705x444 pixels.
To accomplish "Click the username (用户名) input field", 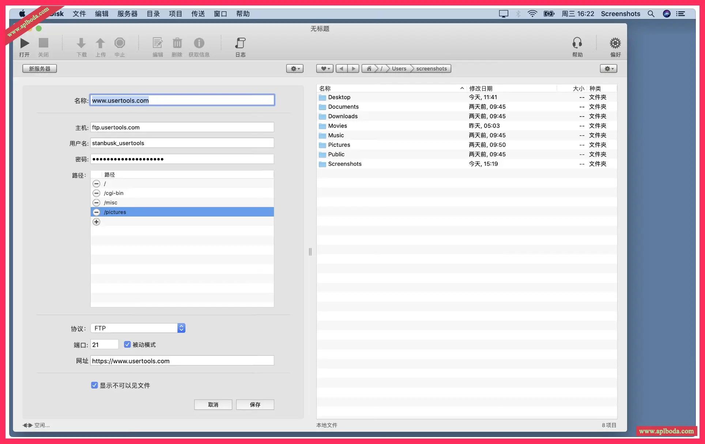I will 182,143.
